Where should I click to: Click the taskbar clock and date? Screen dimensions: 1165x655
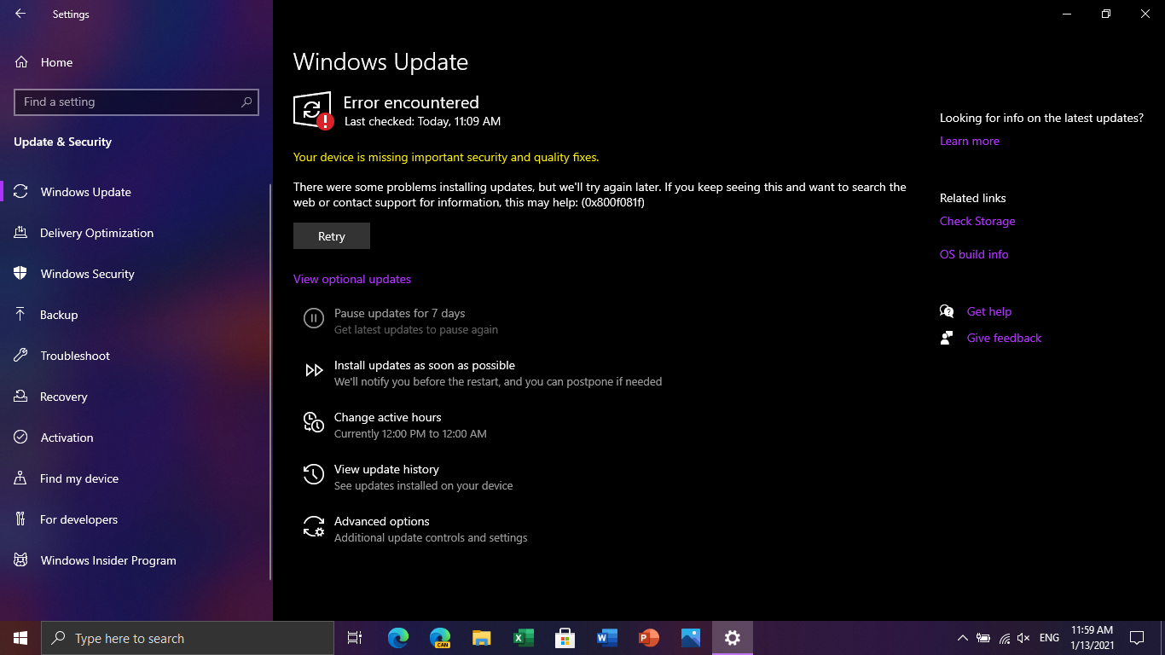[x=1092, y=638]
